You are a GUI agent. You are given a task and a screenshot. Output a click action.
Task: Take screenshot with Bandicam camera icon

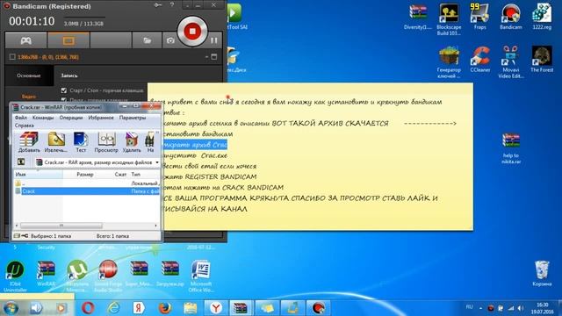[170, 40]
